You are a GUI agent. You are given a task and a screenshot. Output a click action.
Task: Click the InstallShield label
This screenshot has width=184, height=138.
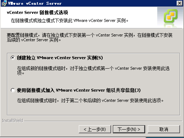click(x=12, y=120)
